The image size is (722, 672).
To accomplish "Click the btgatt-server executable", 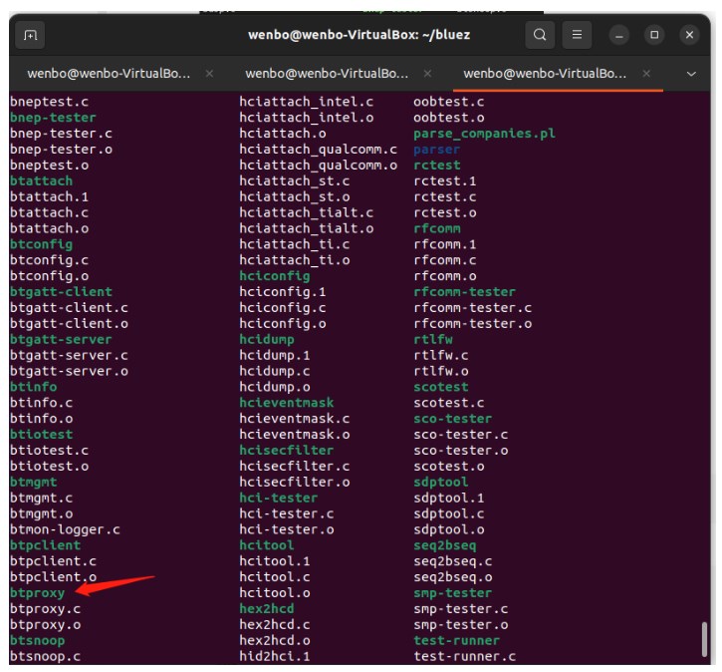I will click(x=61, y=339).
